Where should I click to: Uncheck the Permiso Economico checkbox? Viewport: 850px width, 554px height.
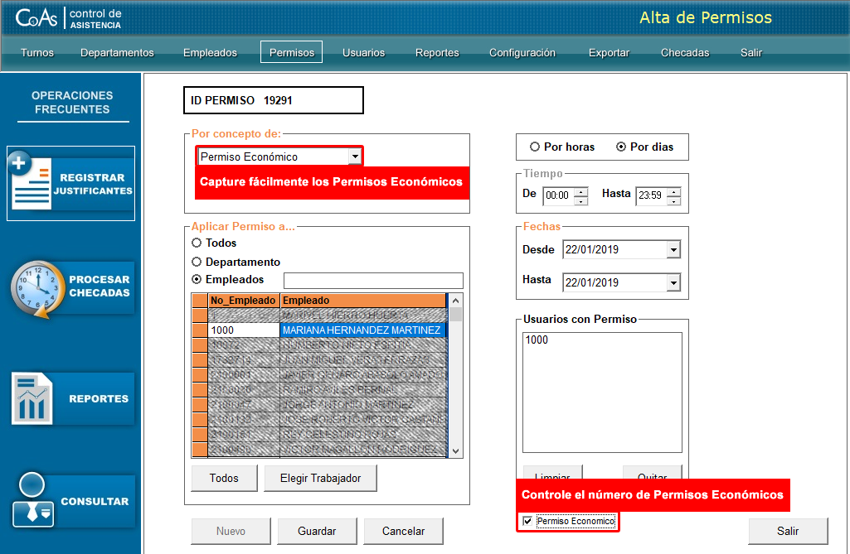(x=527, y=521)
